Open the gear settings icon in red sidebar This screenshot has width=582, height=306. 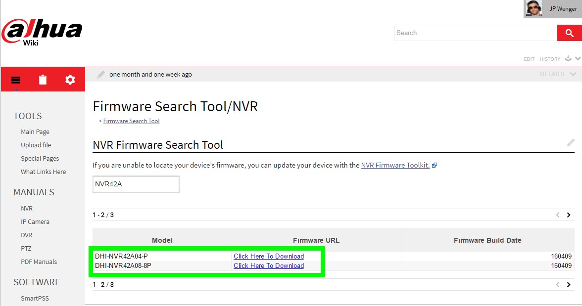pos(70,80)
